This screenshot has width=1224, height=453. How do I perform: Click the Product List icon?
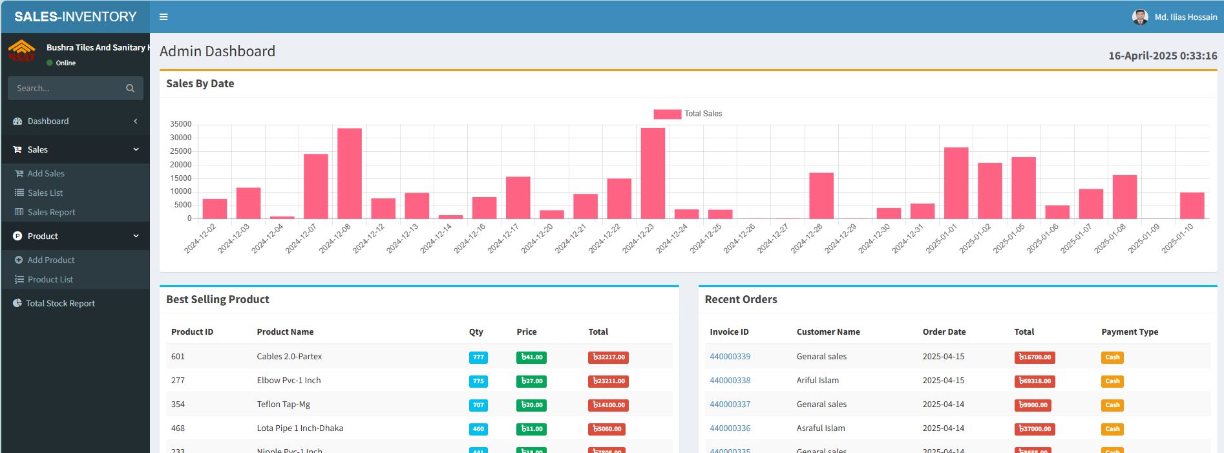(x=19, y=279)
